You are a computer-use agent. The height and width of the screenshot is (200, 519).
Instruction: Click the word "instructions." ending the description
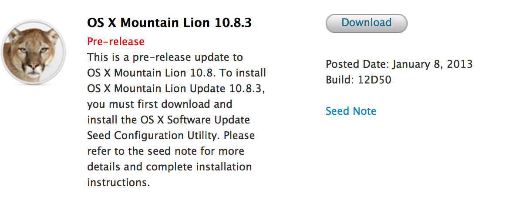point(118,182)
